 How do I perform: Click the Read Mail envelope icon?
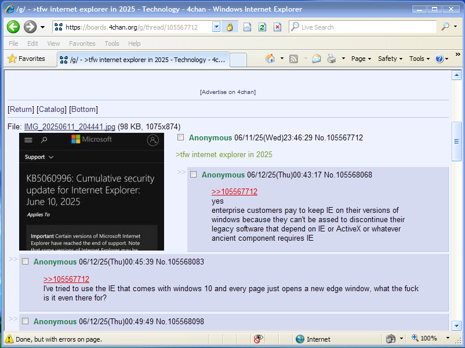tap(317, 59)
